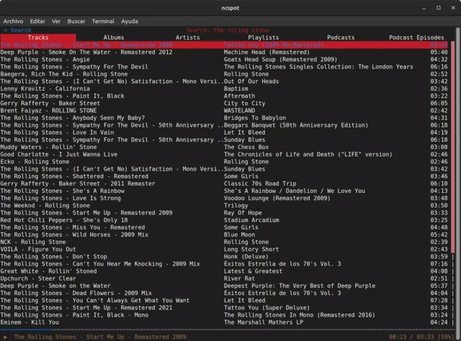
Task: Select The Rolling Stones - Paint It, Black
Action: (224, 96)
